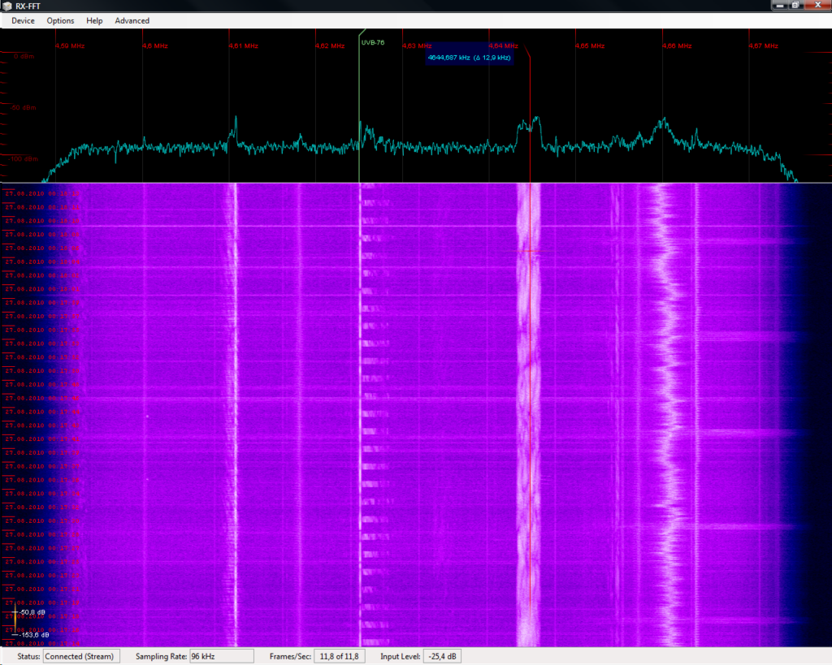Viewport: 832px width, 665px height.
Task: Click the 4,59 MHz frequency axis label
Action: point(70,46)
